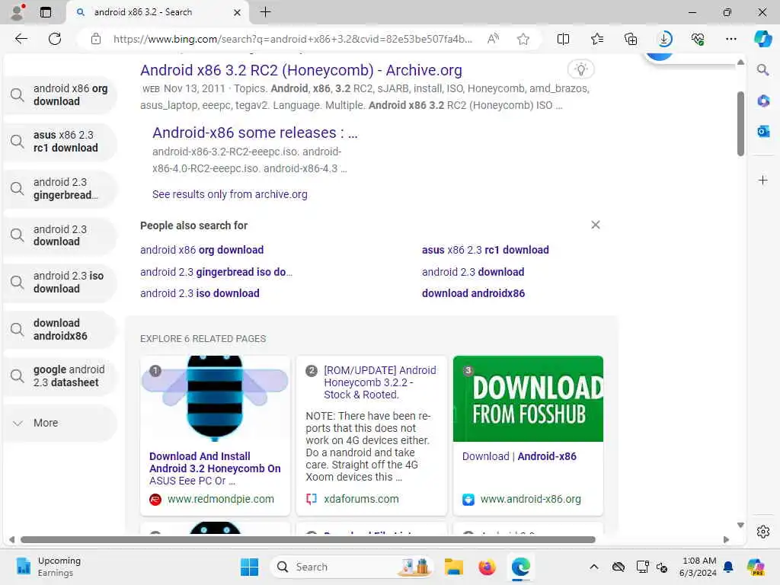Open Download from FossHub thumbnail

(528, 398)
